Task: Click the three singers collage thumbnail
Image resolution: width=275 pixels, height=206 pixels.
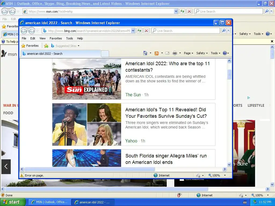Action: [x=87, y=124]
